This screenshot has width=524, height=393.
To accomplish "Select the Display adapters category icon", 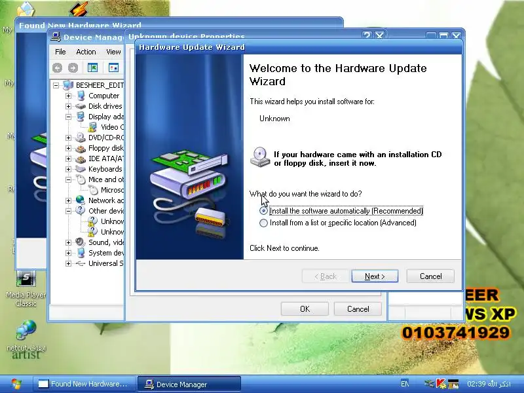I will [81, 117].
